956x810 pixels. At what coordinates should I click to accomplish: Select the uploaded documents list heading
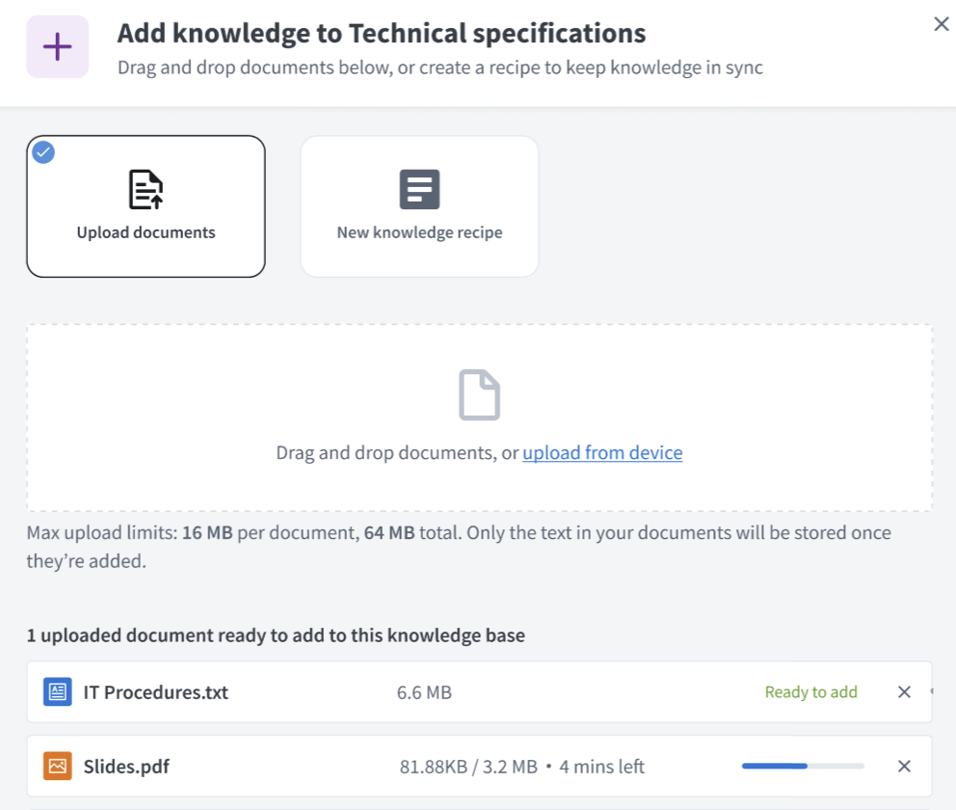(x=275, y=634)
